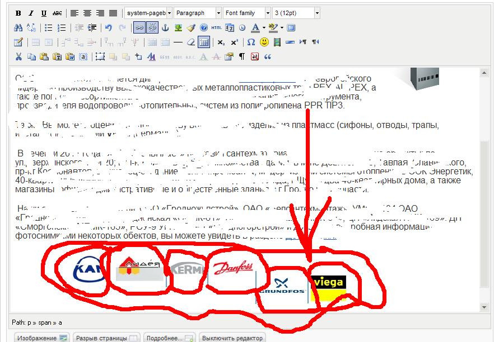Insert image with tree picture icon

point(178,28)
